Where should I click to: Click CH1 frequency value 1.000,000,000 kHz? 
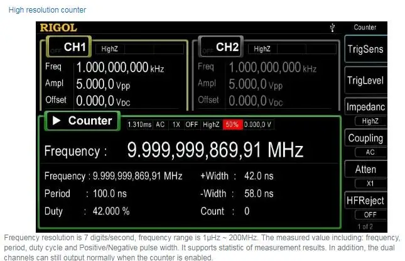click(x=120, y=67)
